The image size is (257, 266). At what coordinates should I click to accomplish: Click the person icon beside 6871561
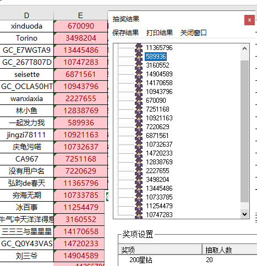coord(139,136)
